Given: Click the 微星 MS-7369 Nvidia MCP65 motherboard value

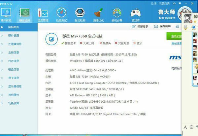Looking at the screenshot, I should pyautogui.click(x=90, y=77).
